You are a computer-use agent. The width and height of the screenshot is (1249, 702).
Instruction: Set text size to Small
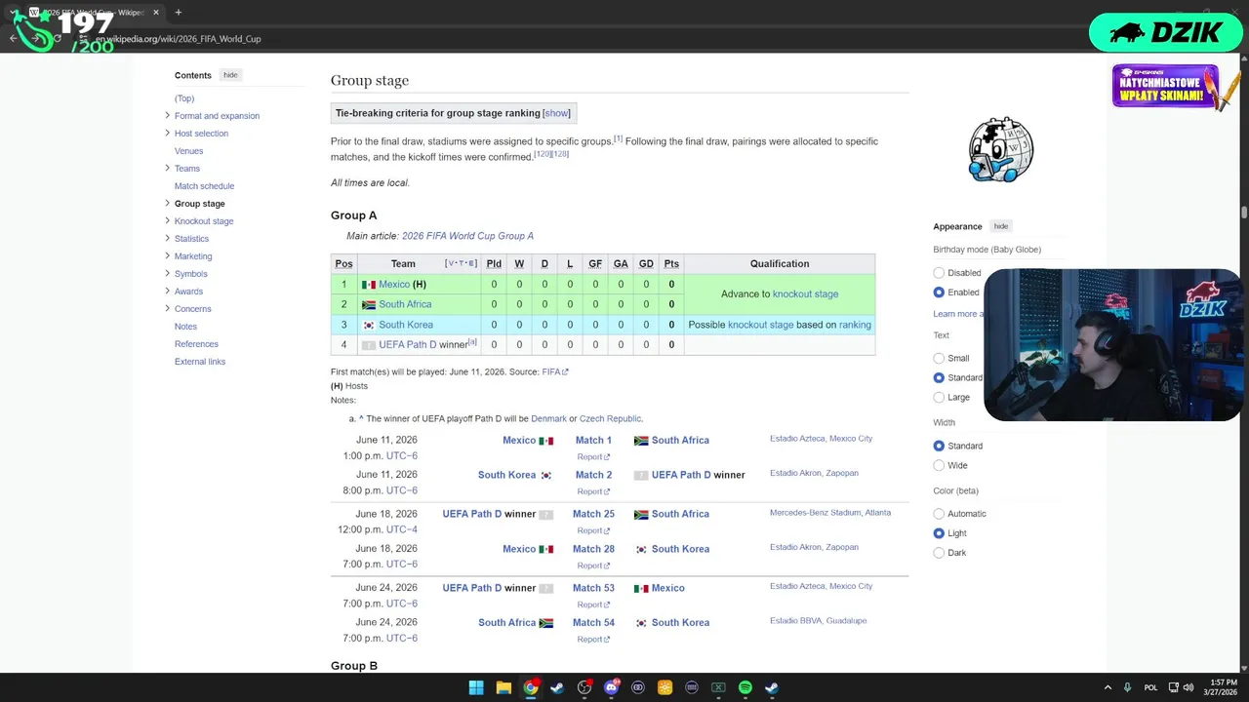click(x=939, y=358)
